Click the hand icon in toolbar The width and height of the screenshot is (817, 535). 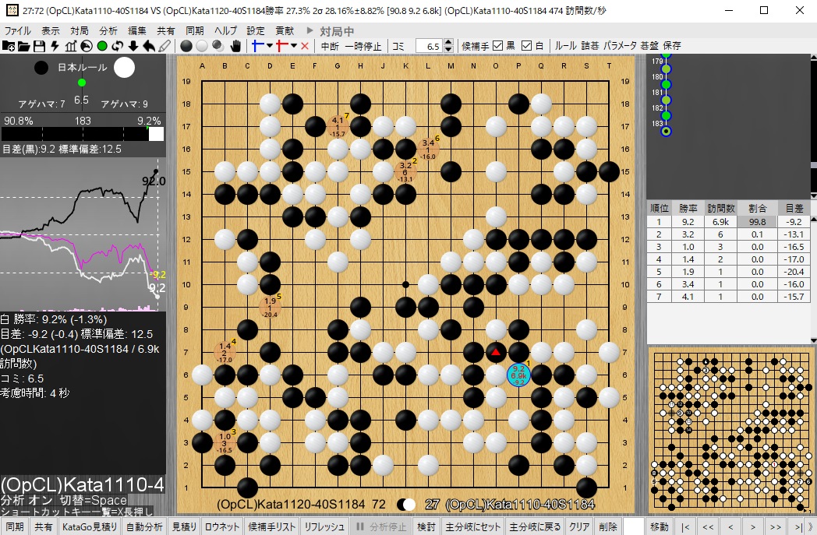(235, 46)
